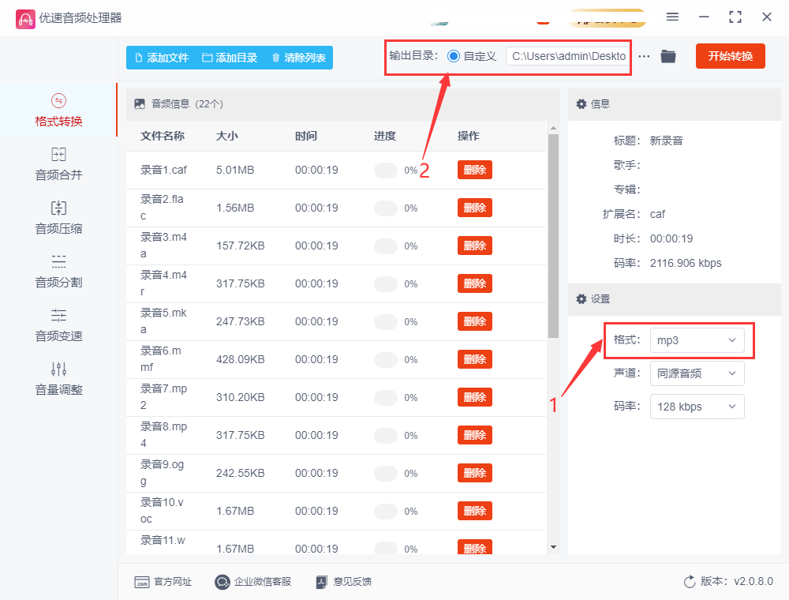
Task: Start conversion with 开始转换 button
Action: pos(730,56)
